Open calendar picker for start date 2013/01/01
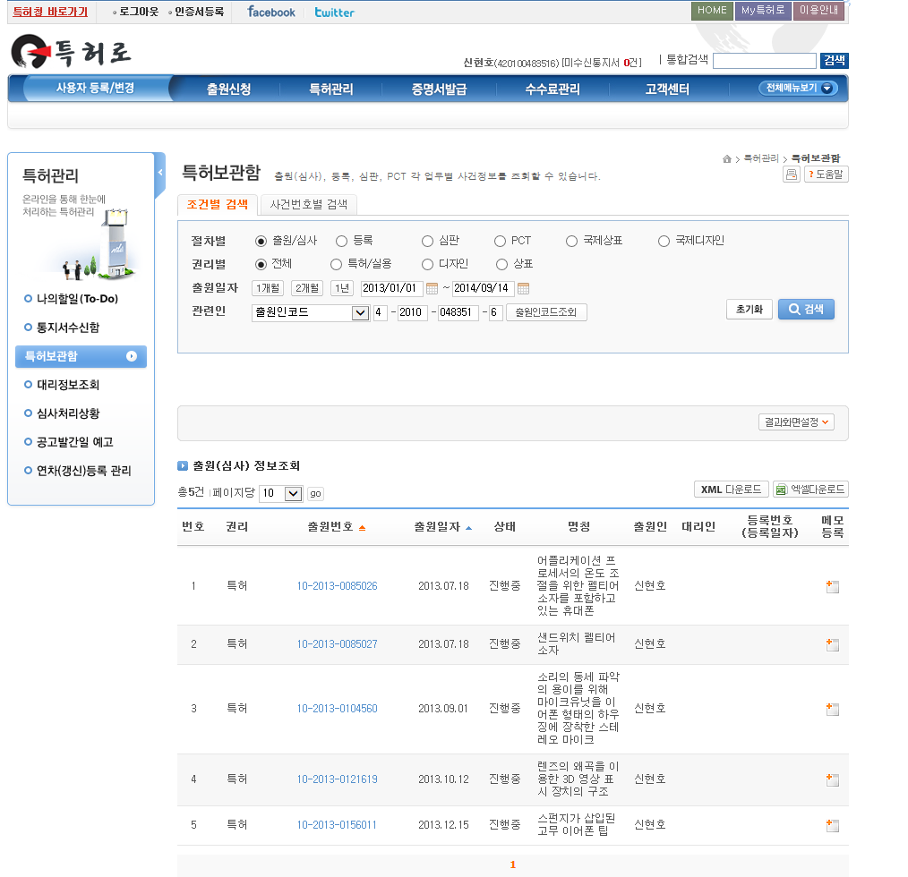Screen dimensions: 908x877 432,288
